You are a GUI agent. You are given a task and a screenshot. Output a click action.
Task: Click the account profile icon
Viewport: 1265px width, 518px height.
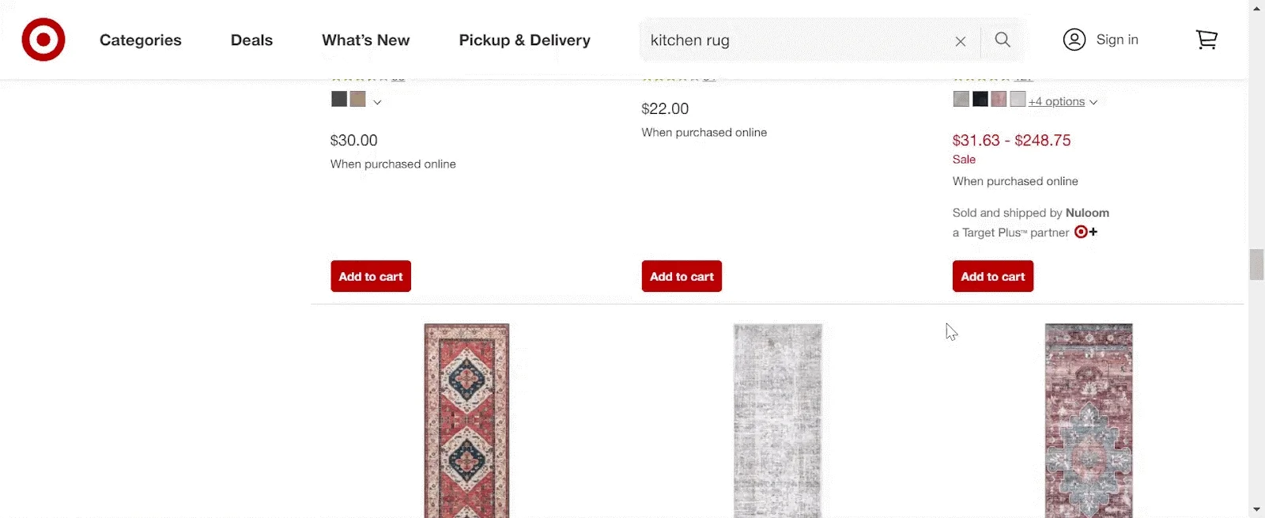point(1074,40)
